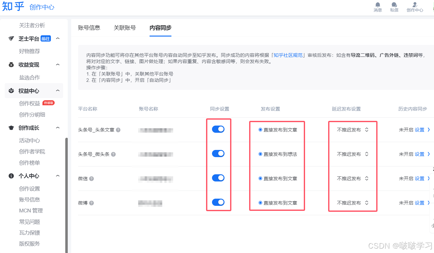Viewport: 434px width, 253px height.
Task: Open 盐选合作 in the sidebar
Action: coord(29,77)
